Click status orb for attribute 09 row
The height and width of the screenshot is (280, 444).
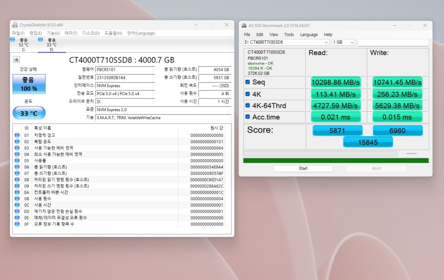[x=17, y=186]
